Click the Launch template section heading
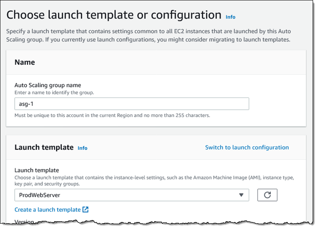This screenshot has height=228, width=317. pyautogui.click(x=44, y=148)
